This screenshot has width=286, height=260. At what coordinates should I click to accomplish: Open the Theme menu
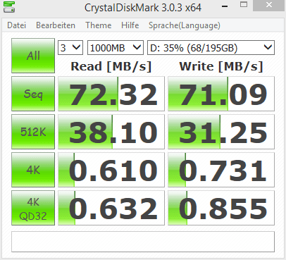click(99, 25)
